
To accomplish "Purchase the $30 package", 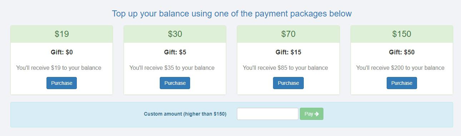I will pyautogui.click(x=175, y=83).
